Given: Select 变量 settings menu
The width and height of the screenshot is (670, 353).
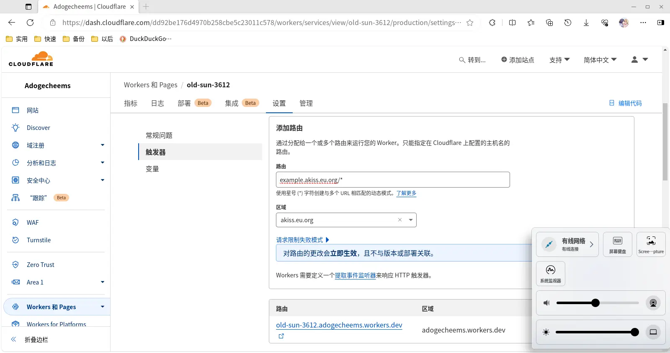Looking at the screenshot, I should [200, 169].
